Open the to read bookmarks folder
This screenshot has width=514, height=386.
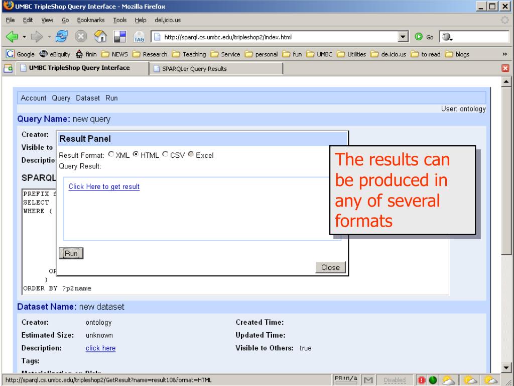point(426,54)
